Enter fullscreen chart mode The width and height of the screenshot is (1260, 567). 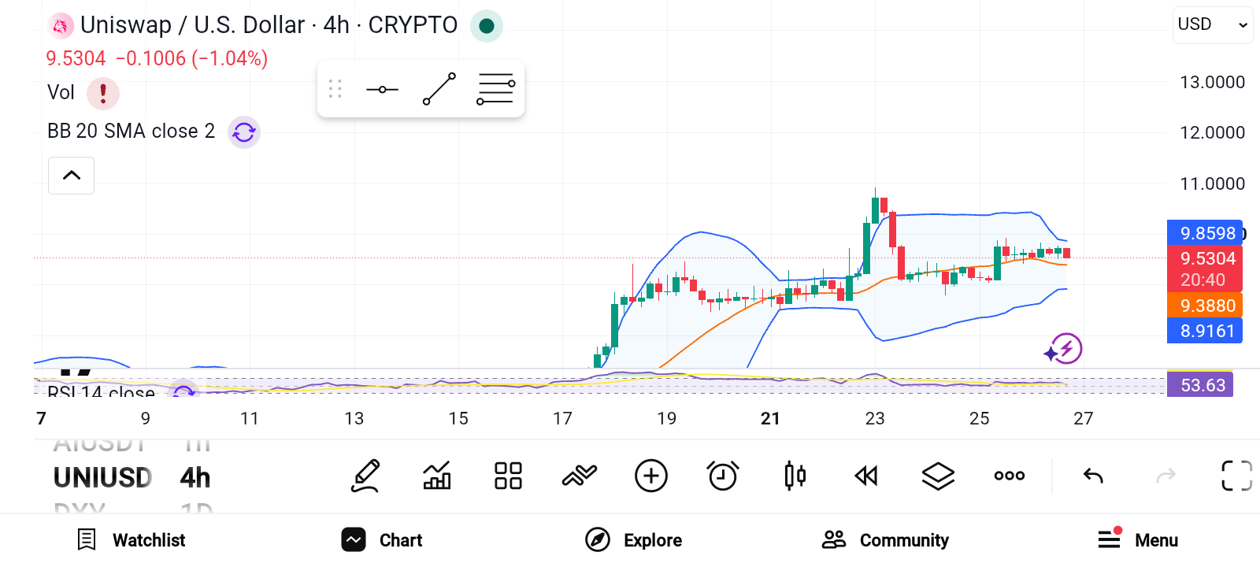(1236, 476)
